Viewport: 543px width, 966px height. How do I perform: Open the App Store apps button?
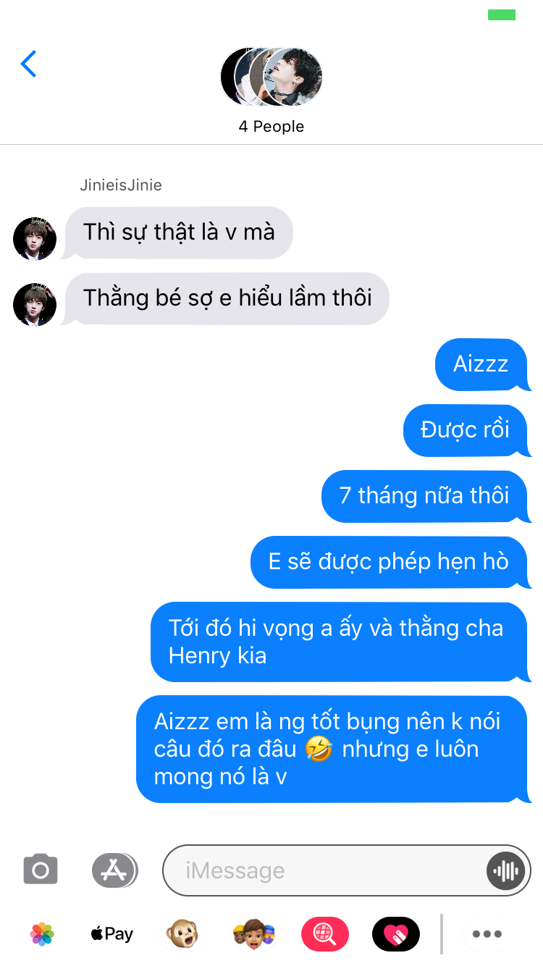114,870
